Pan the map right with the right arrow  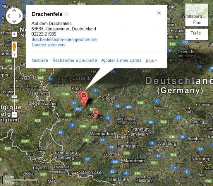click(20, 16)
